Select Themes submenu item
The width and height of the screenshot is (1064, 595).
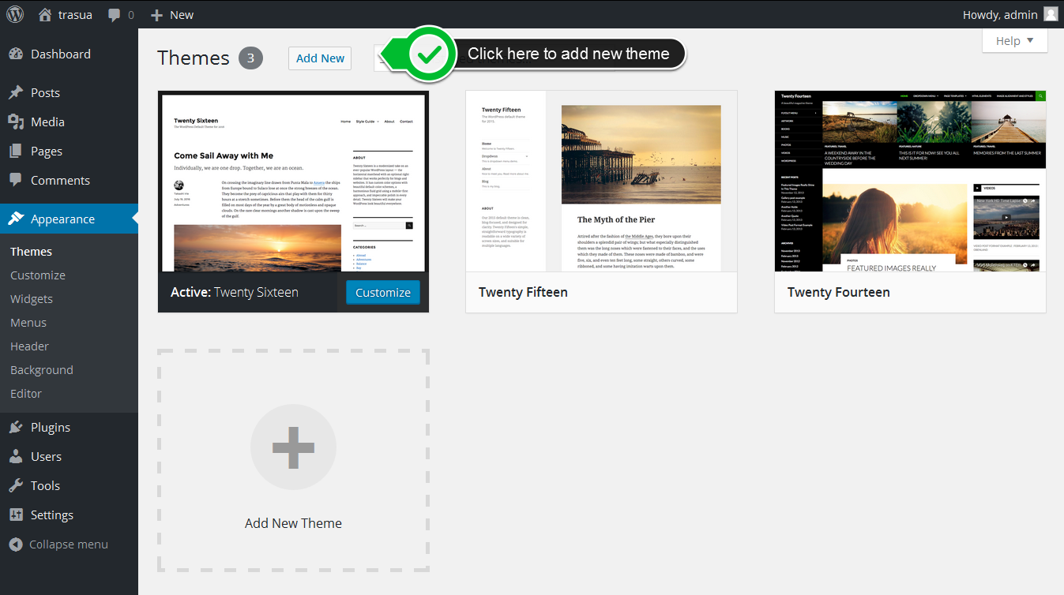(x=31, y=252)
